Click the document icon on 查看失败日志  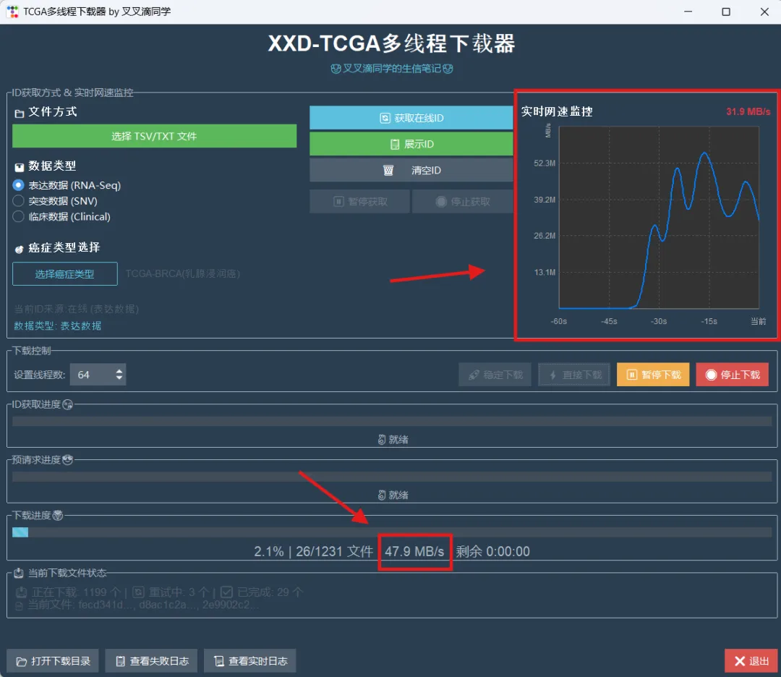[120, 661]
